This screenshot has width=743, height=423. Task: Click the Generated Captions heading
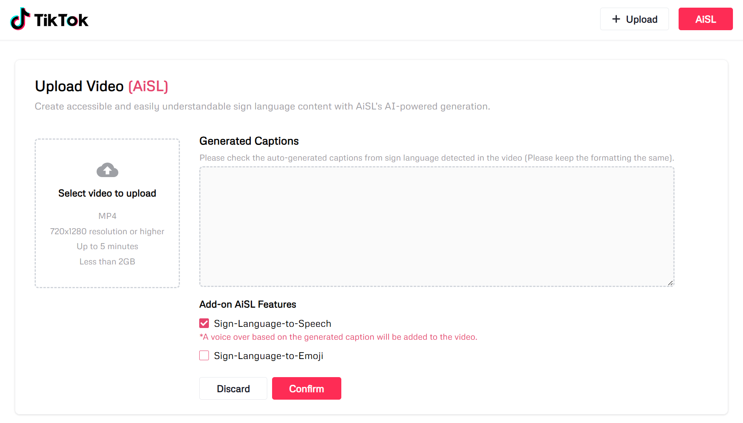coord(249,141)
